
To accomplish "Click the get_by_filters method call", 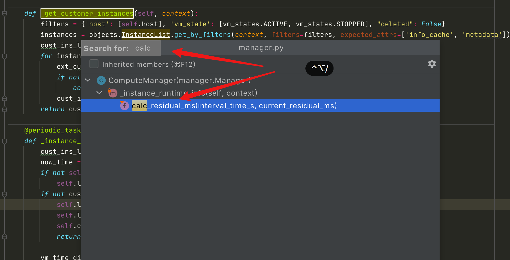I will coord(202,35).
